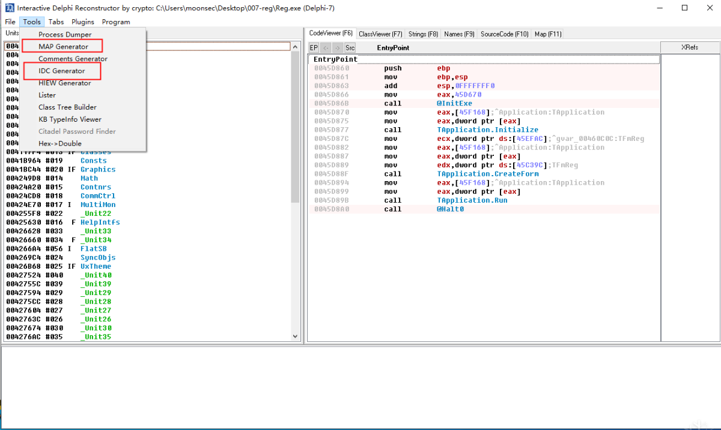Select the UxTheme unit row
721x430 pixels.
(147, 266)
